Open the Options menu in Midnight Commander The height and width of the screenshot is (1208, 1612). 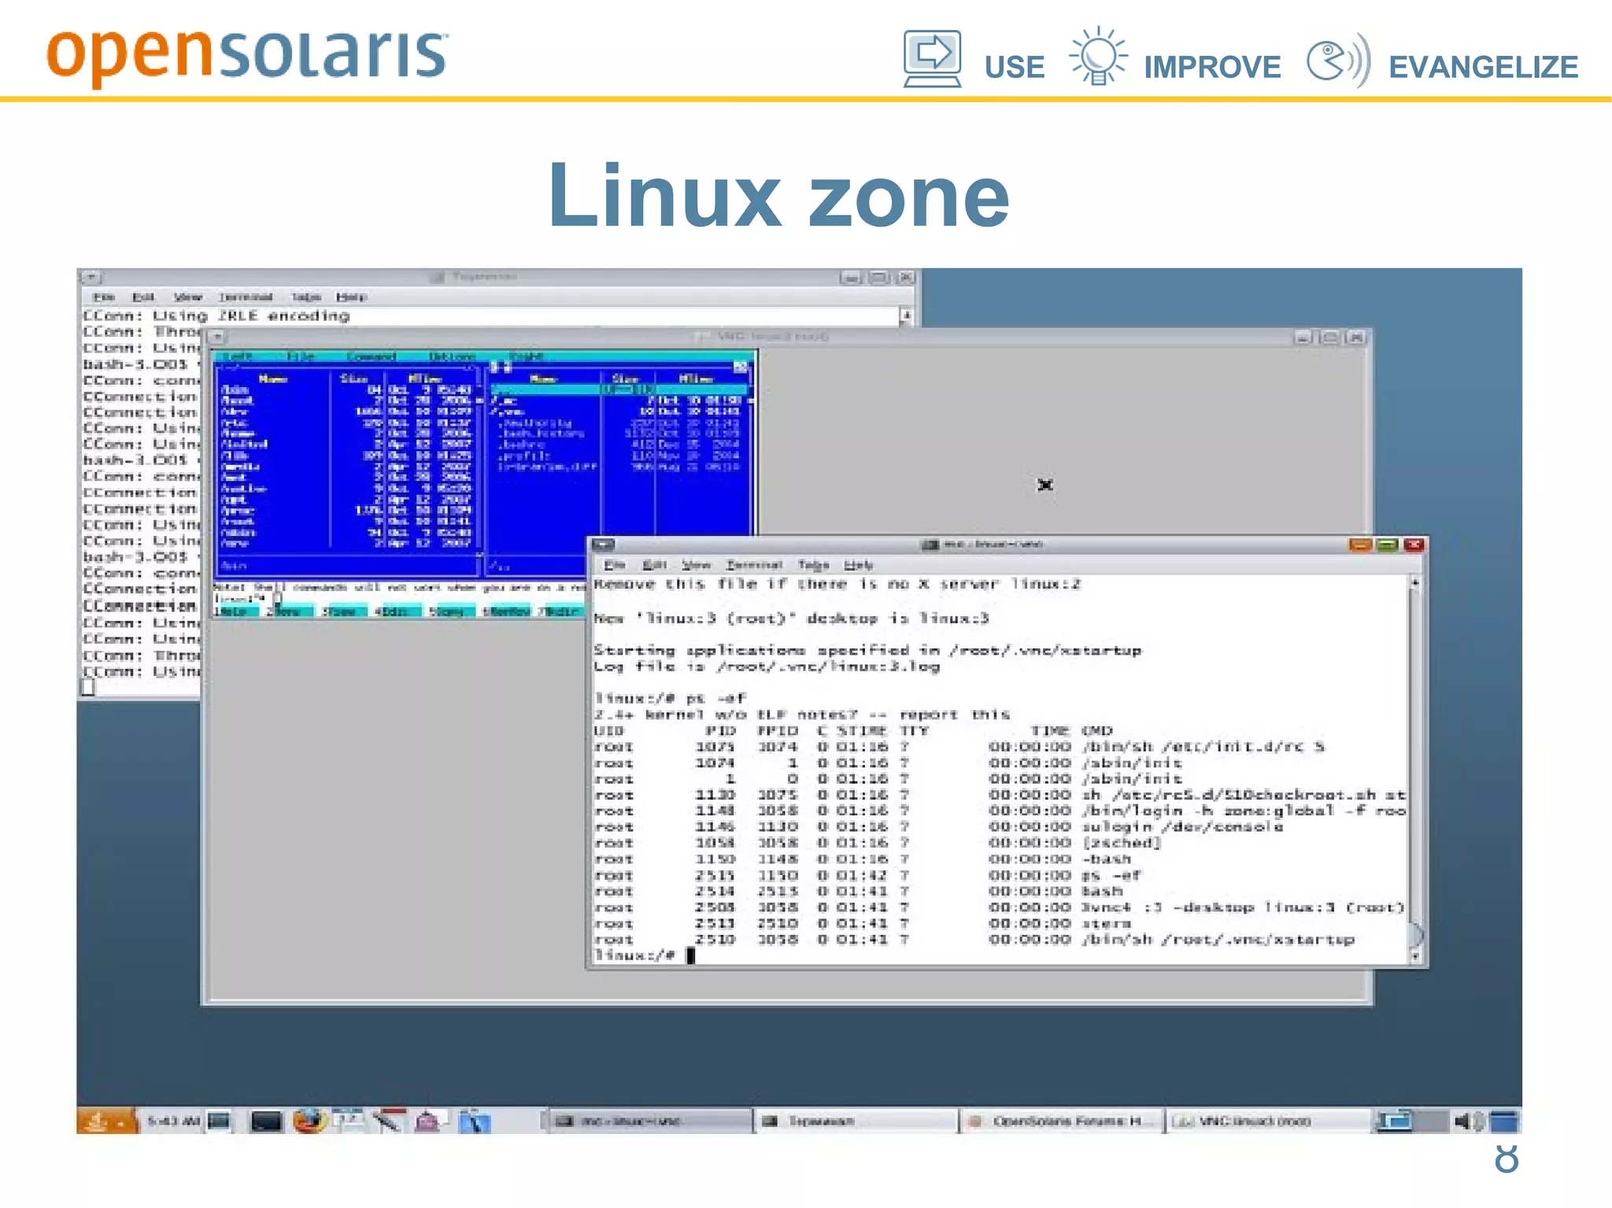452,356
